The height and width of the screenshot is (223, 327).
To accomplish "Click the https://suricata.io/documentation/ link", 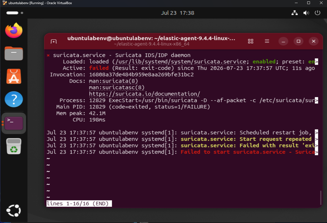I will [x=144, y=94].
